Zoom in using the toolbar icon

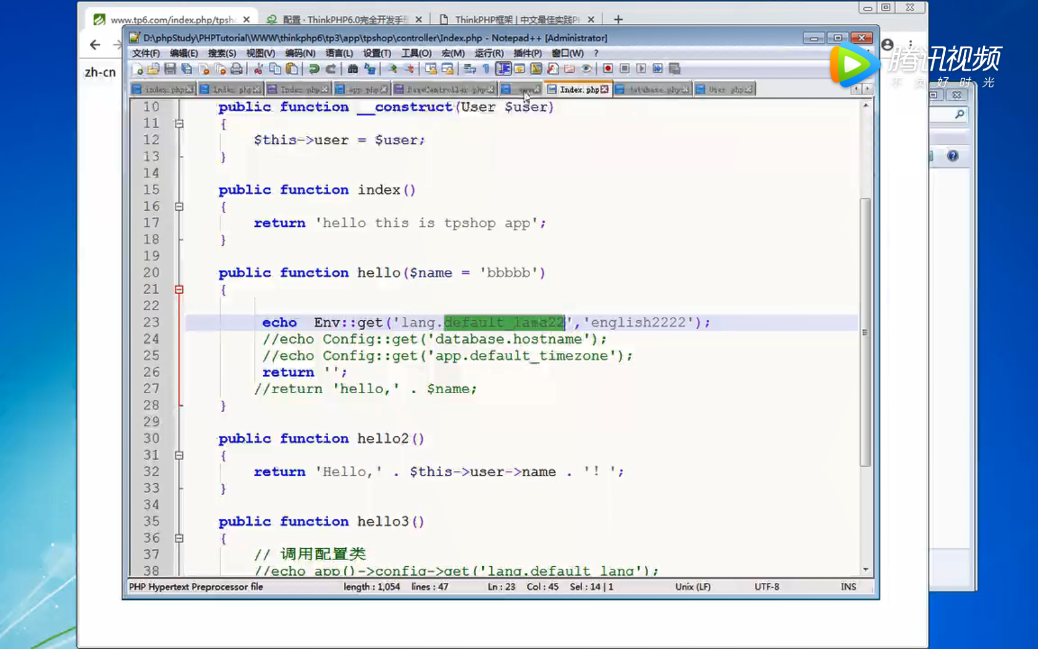click(x=392, y=69)
